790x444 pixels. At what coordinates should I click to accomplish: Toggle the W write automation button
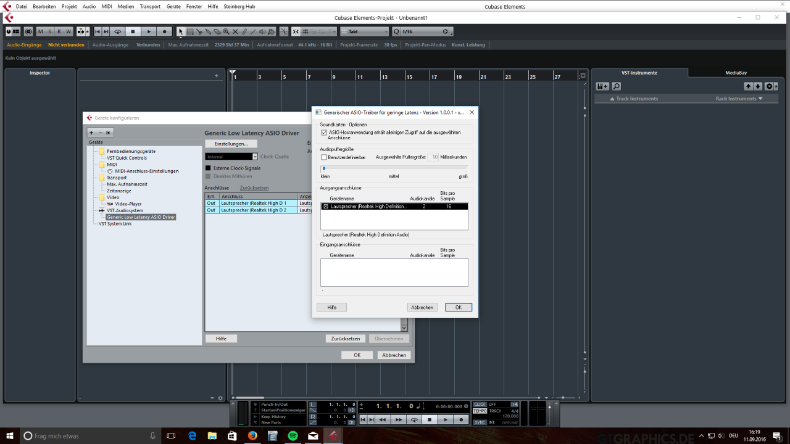(x=69, y=31)
